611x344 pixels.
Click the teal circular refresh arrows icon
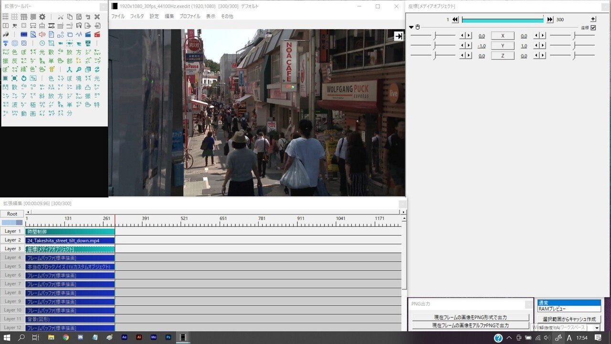(x=97, y=69)
